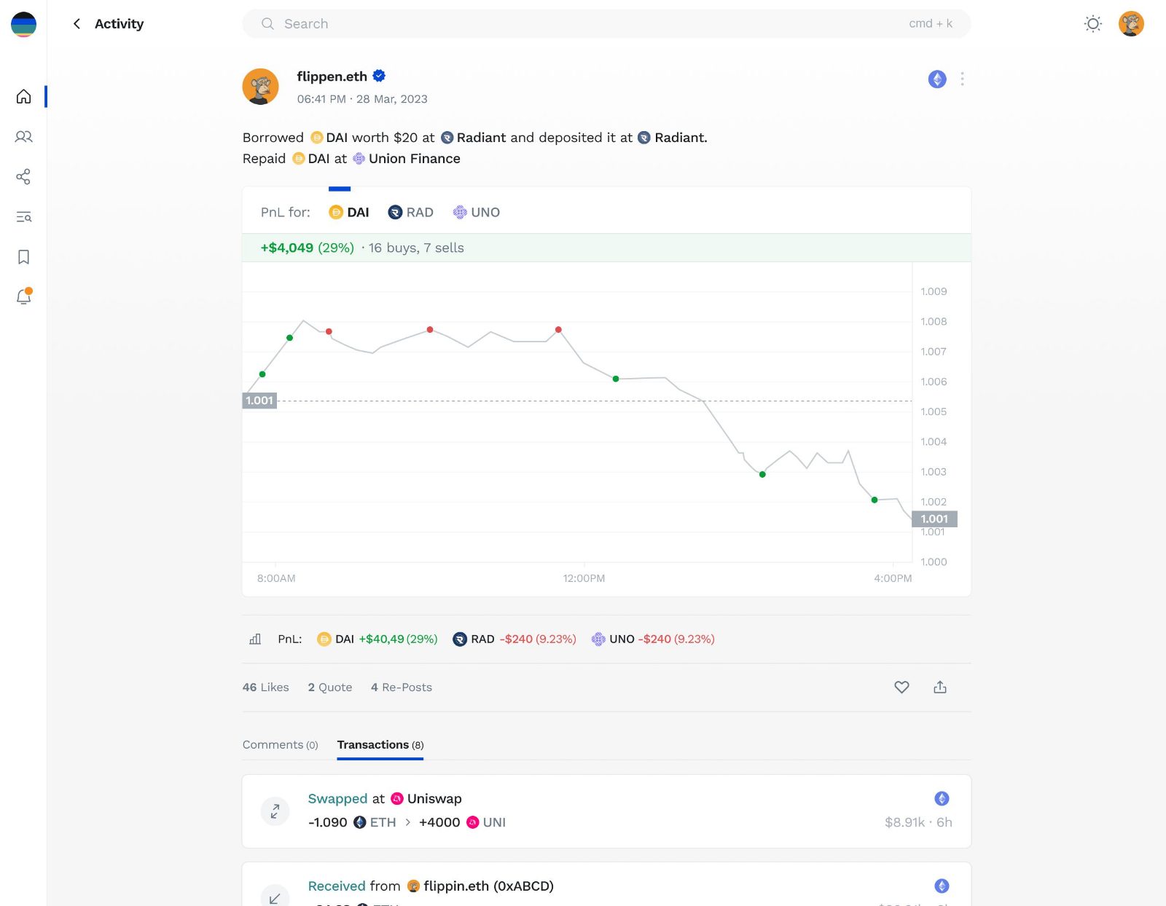The width and height of the screenshot is (1166, 906).
Task: Select the RAD PnL tab
Action: tap(411, 213)
